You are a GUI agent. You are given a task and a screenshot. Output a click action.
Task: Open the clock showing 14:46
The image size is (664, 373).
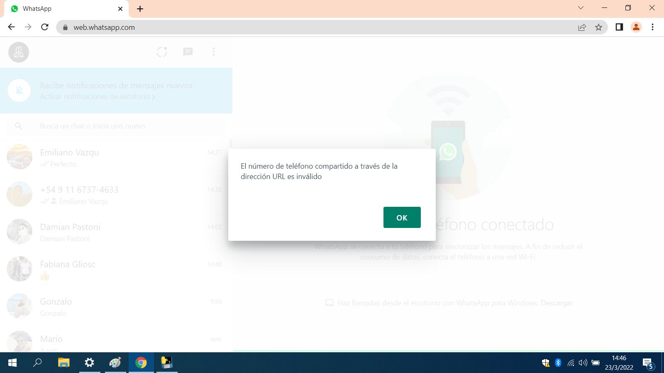[619, 363]
